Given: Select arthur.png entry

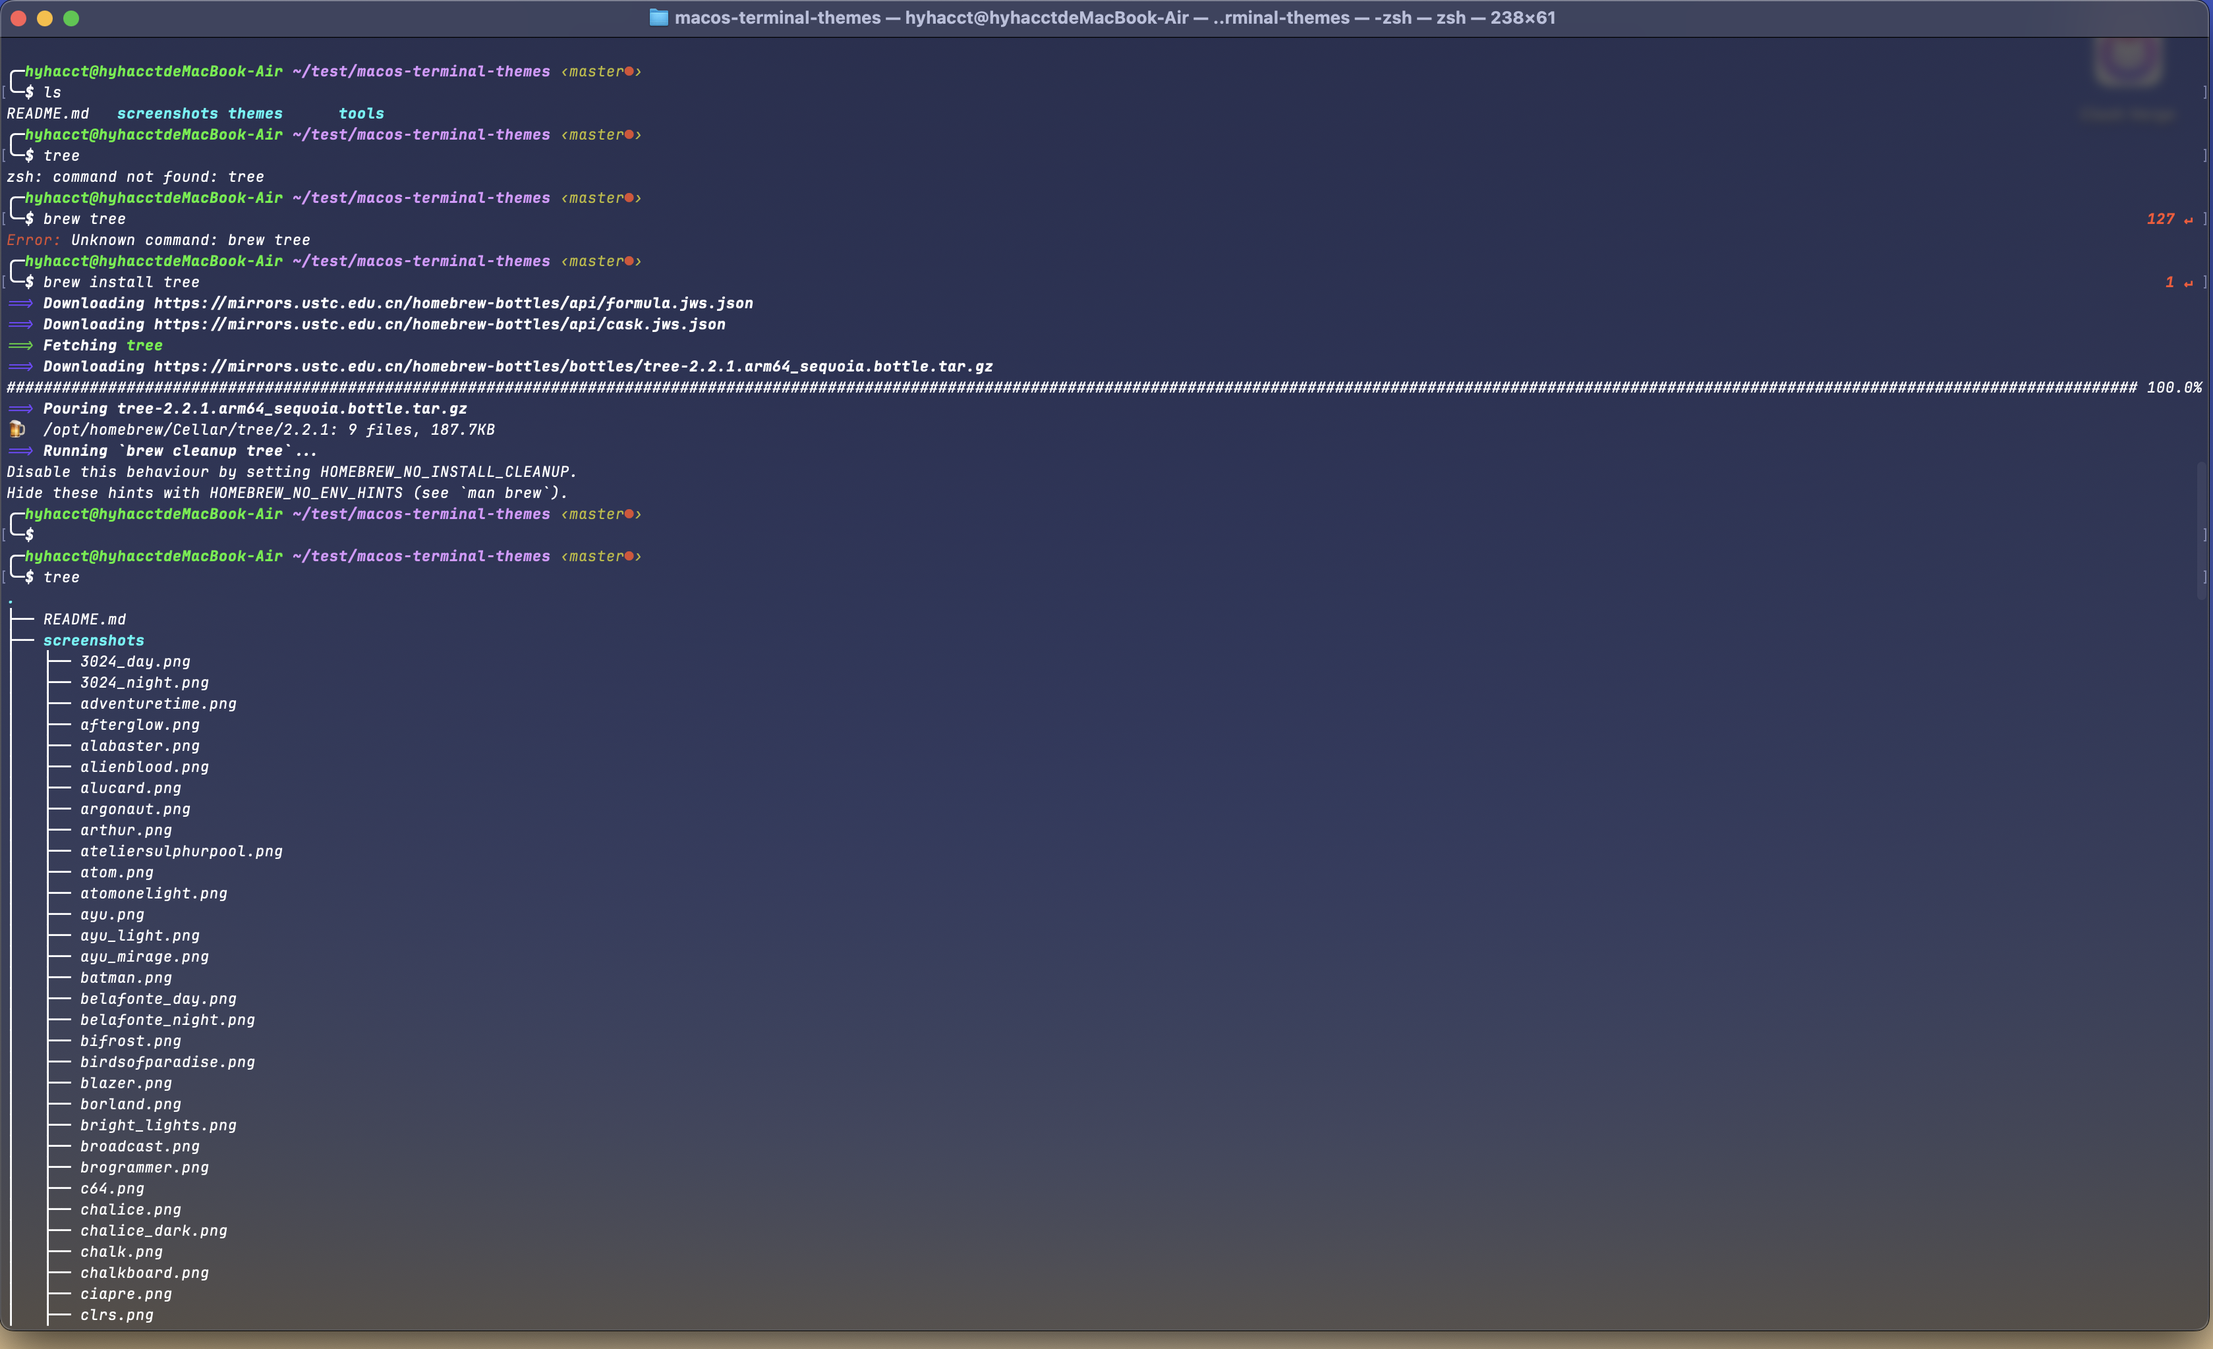Looking at the screenshot, I should tap(127, 830).
